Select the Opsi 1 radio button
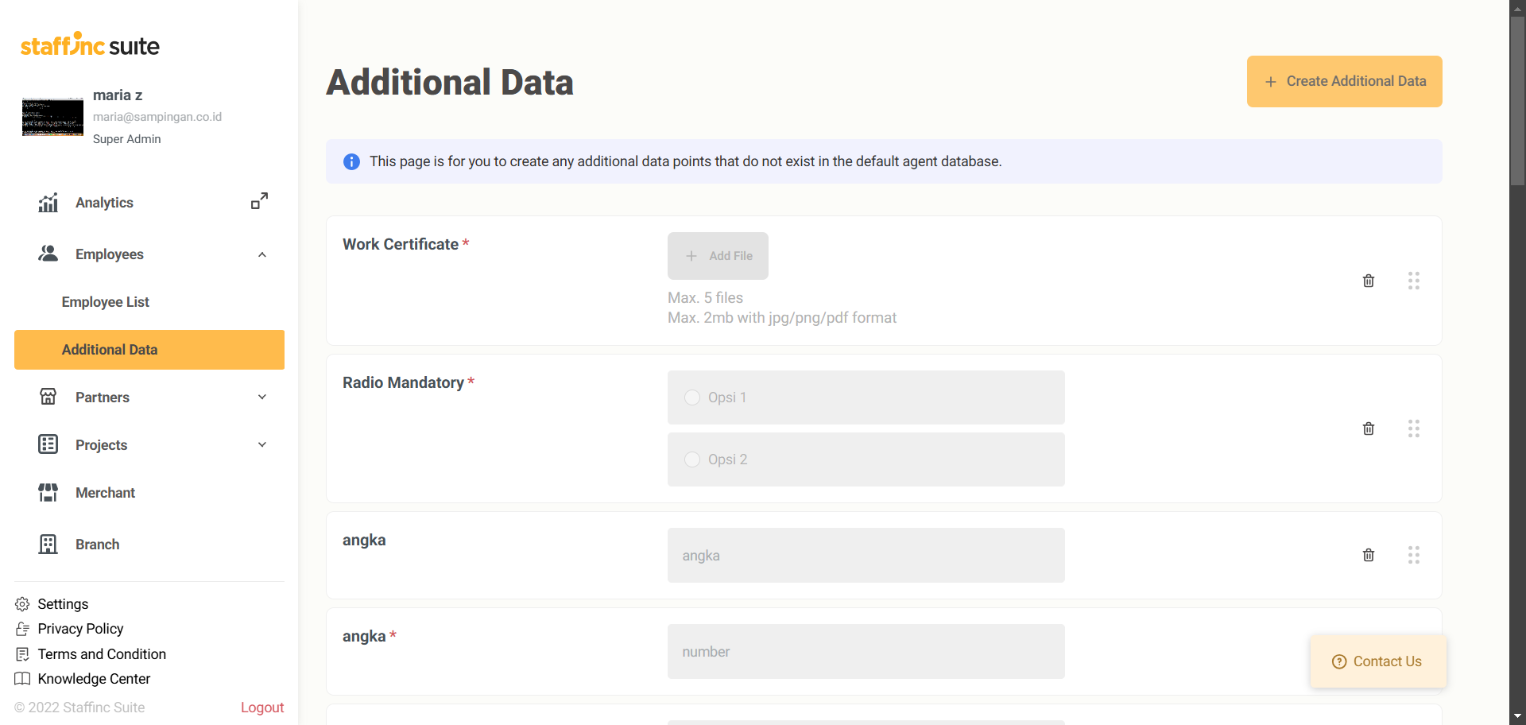The image size is (1526, 725). [692, 397]
